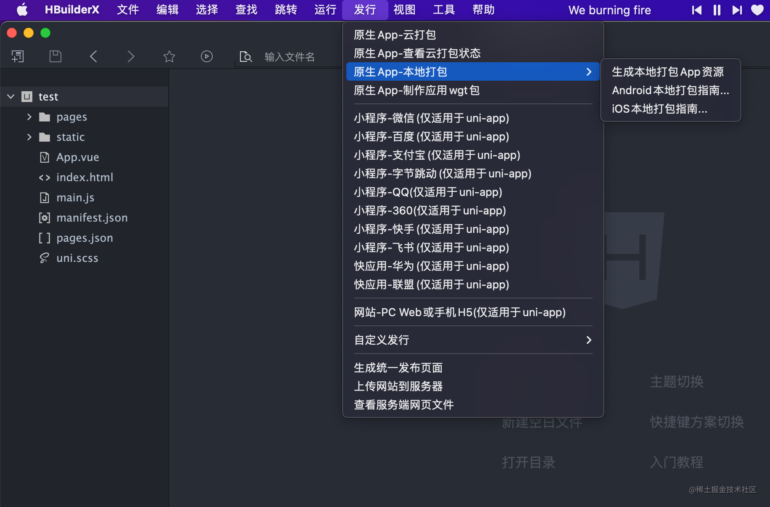The image size is (770, 507).
Task: Close the 发行 menu
Action: click(x=365, y=10)
